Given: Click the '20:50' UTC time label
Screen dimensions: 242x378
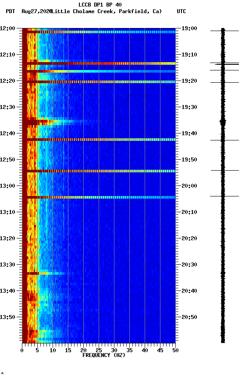Looking at the screenshot, I should (x=189, y=318).
